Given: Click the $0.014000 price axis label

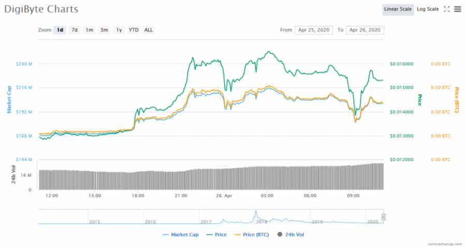Looking at the screenshot, I should [401, 112].
